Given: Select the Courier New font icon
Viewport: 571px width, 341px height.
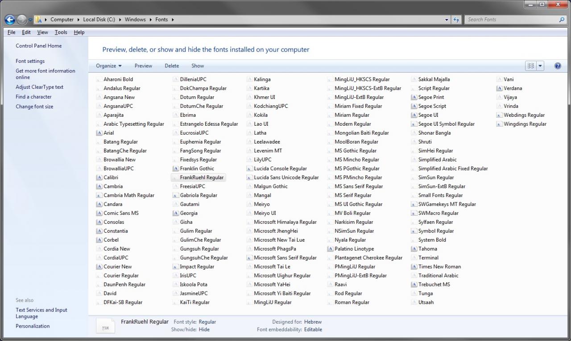Looking at the screenshot, I should [99, 267].
